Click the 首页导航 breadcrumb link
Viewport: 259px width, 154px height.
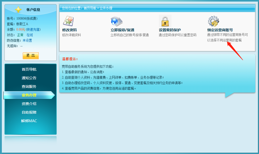tap(90, 8)
